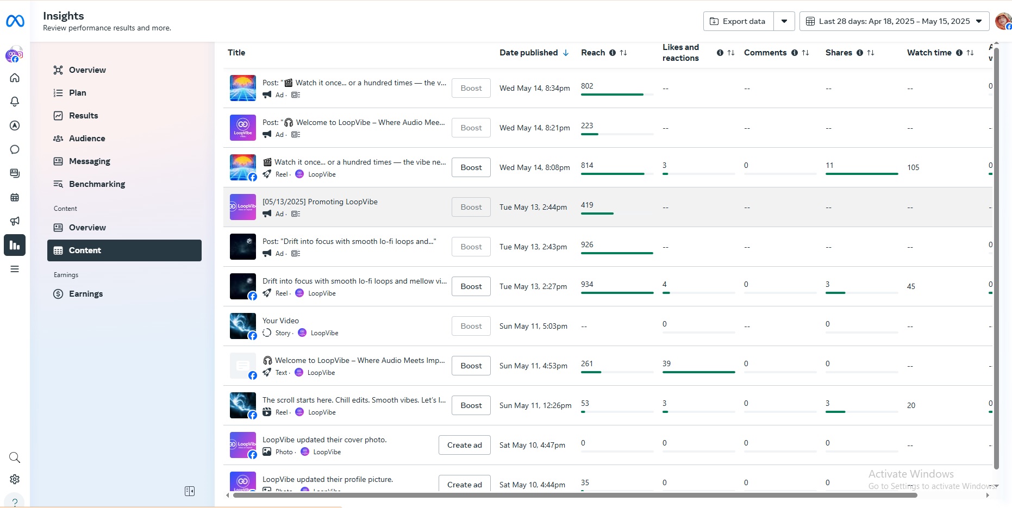Toggle sort on the Shares column
The image size is (1012, 508).
pos(871,53)
